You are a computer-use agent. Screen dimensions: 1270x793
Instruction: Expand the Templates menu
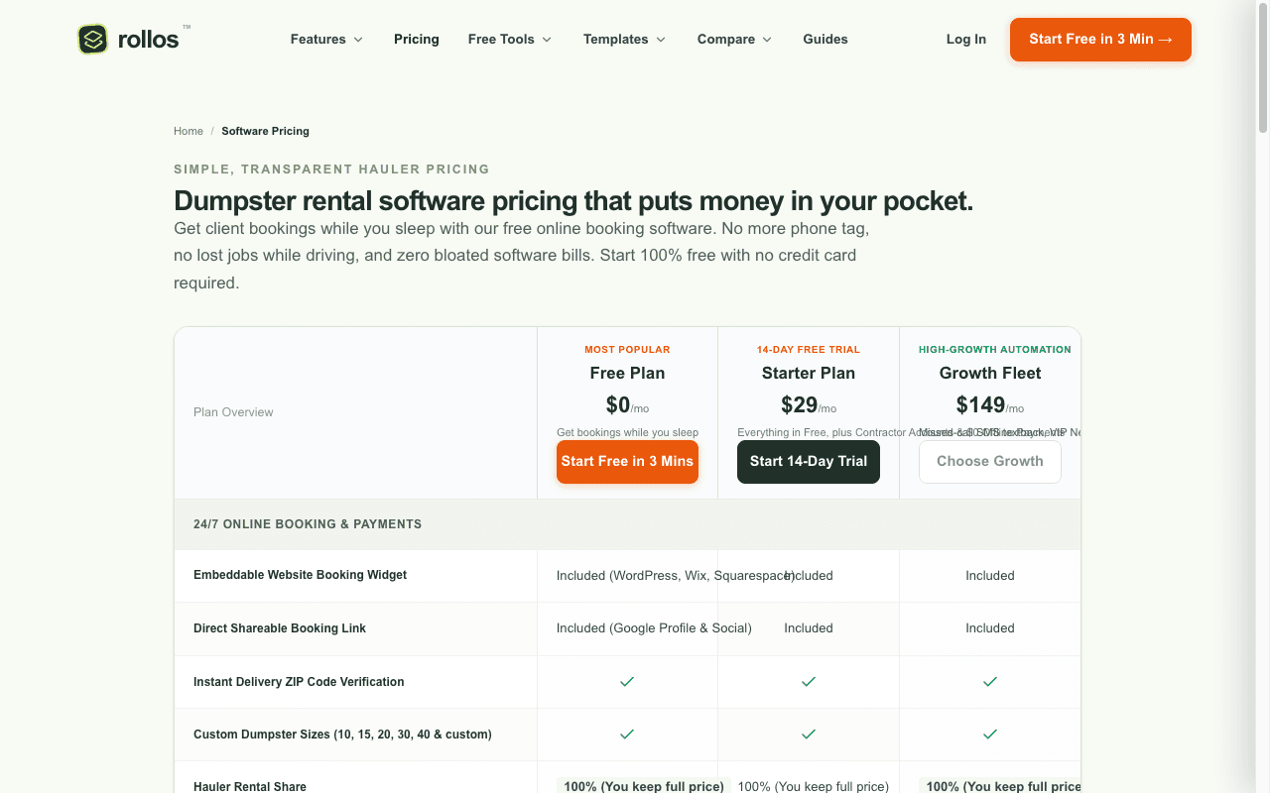point(624,40)
